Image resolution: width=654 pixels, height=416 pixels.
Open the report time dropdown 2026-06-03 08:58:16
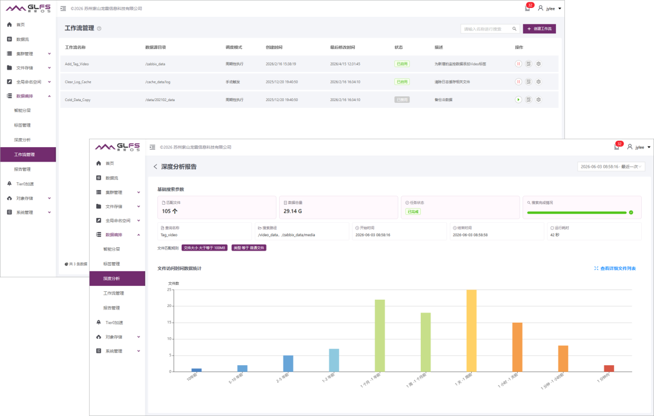point(611,167)
